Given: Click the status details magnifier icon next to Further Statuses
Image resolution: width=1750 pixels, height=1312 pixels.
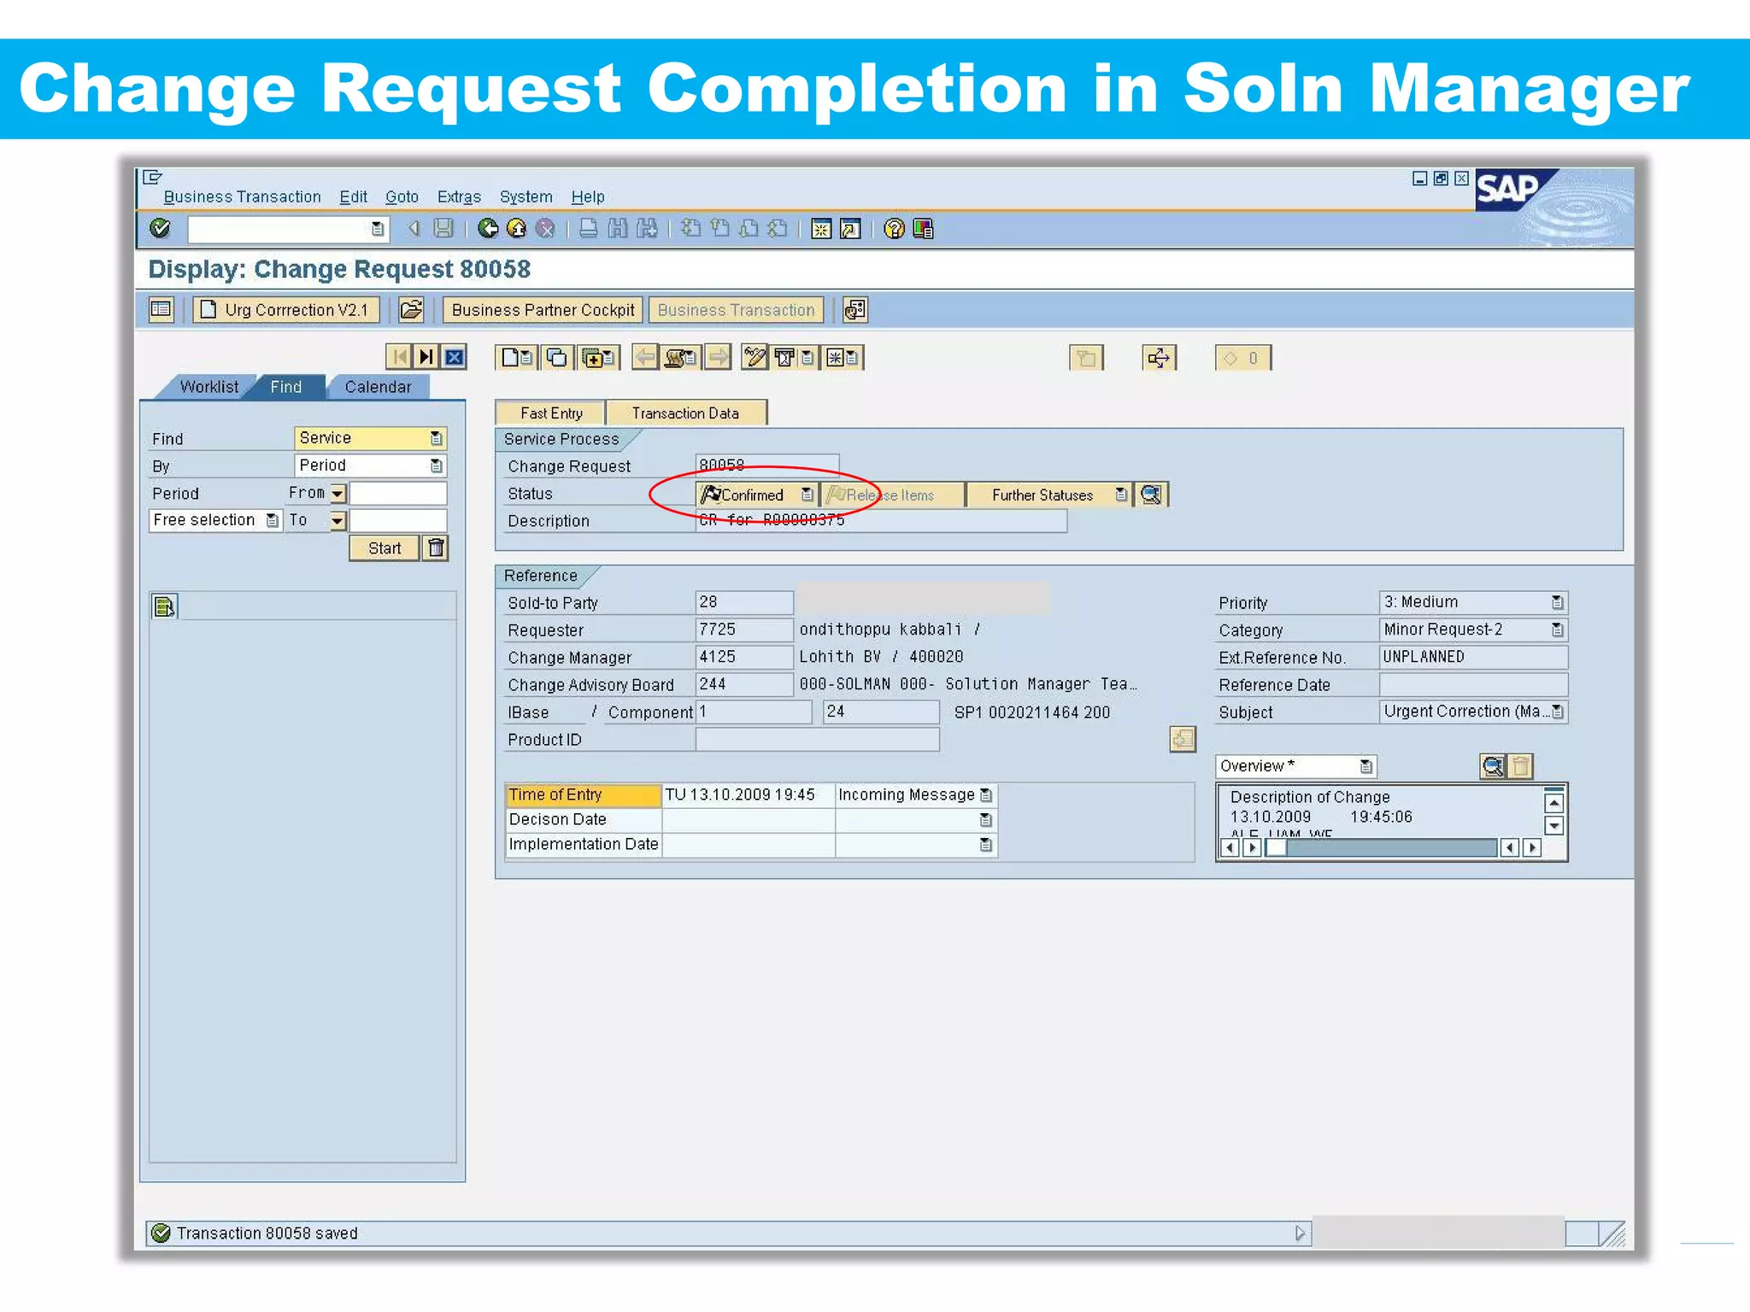Looking at the screenshot, I should coord(1151,495).
